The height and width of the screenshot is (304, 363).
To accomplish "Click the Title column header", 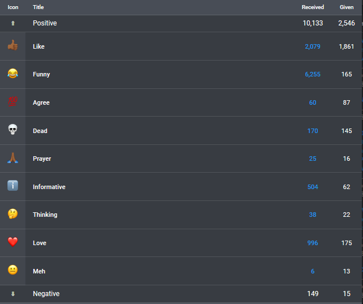I will tap(38, 7).
